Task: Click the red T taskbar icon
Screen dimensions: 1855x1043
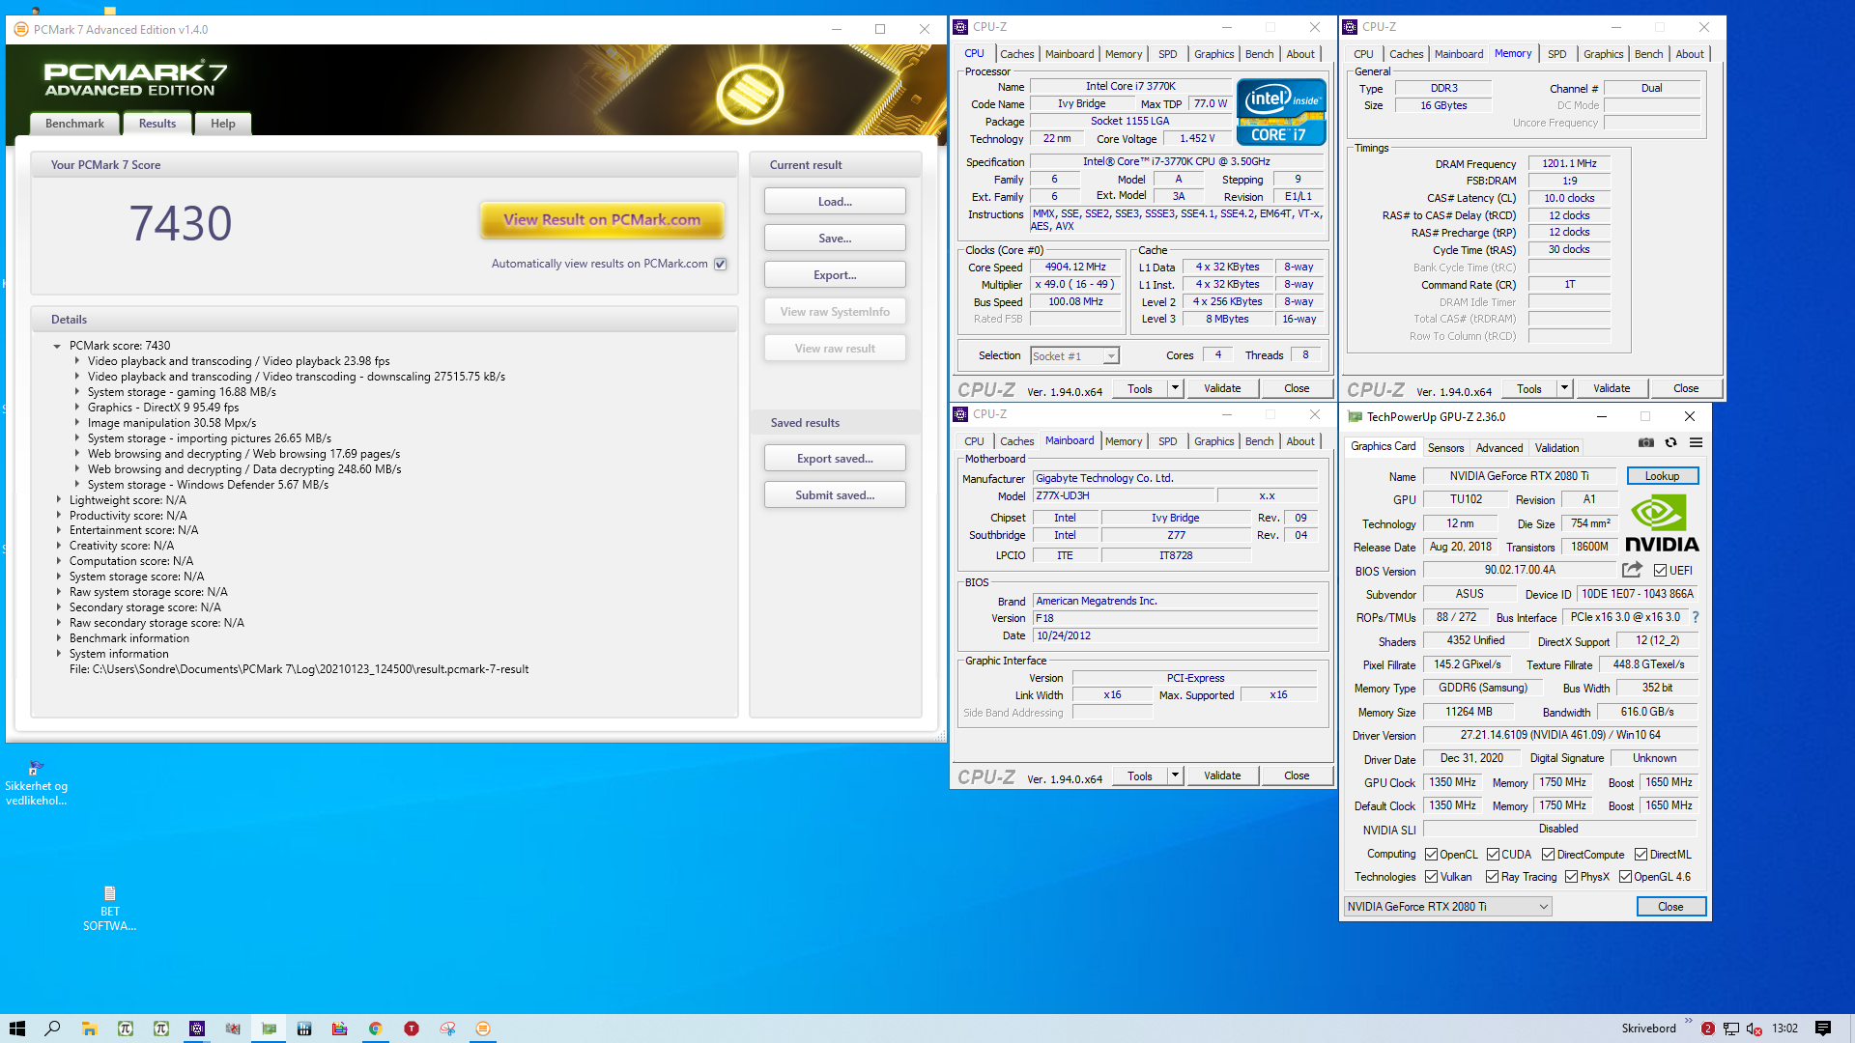Action: pyautogui.click(x=412, y=1029)
